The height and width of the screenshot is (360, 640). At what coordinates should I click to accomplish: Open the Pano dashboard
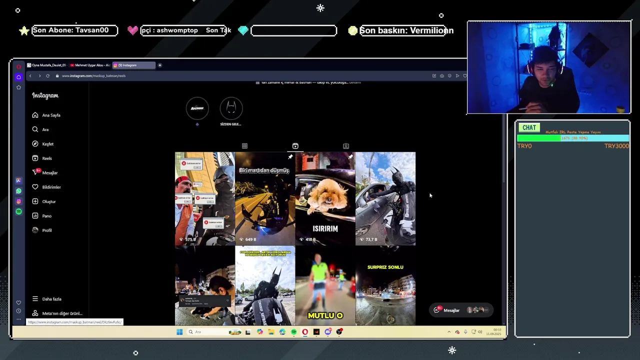41,216
